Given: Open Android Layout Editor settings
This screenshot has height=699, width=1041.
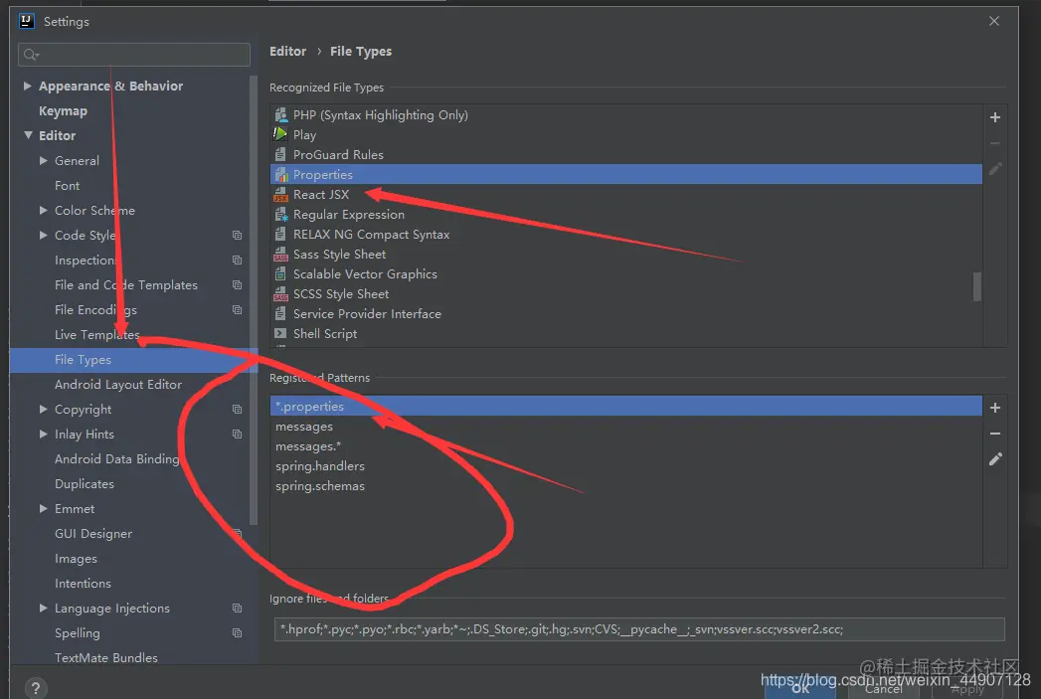Looking at the screenshot, I should (x=118, y=385).
